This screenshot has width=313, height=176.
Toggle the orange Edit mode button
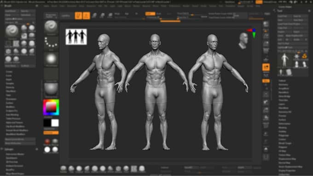[78, 16]
